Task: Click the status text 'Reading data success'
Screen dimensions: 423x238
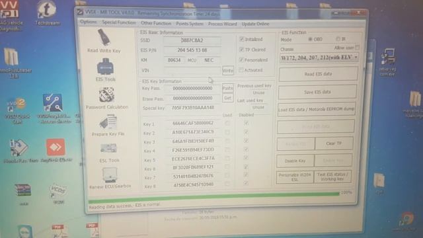Action: (125, 206)
